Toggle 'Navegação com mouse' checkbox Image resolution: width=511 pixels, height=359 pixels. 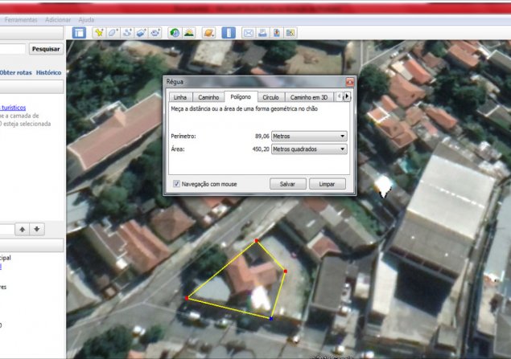point(176,184)
